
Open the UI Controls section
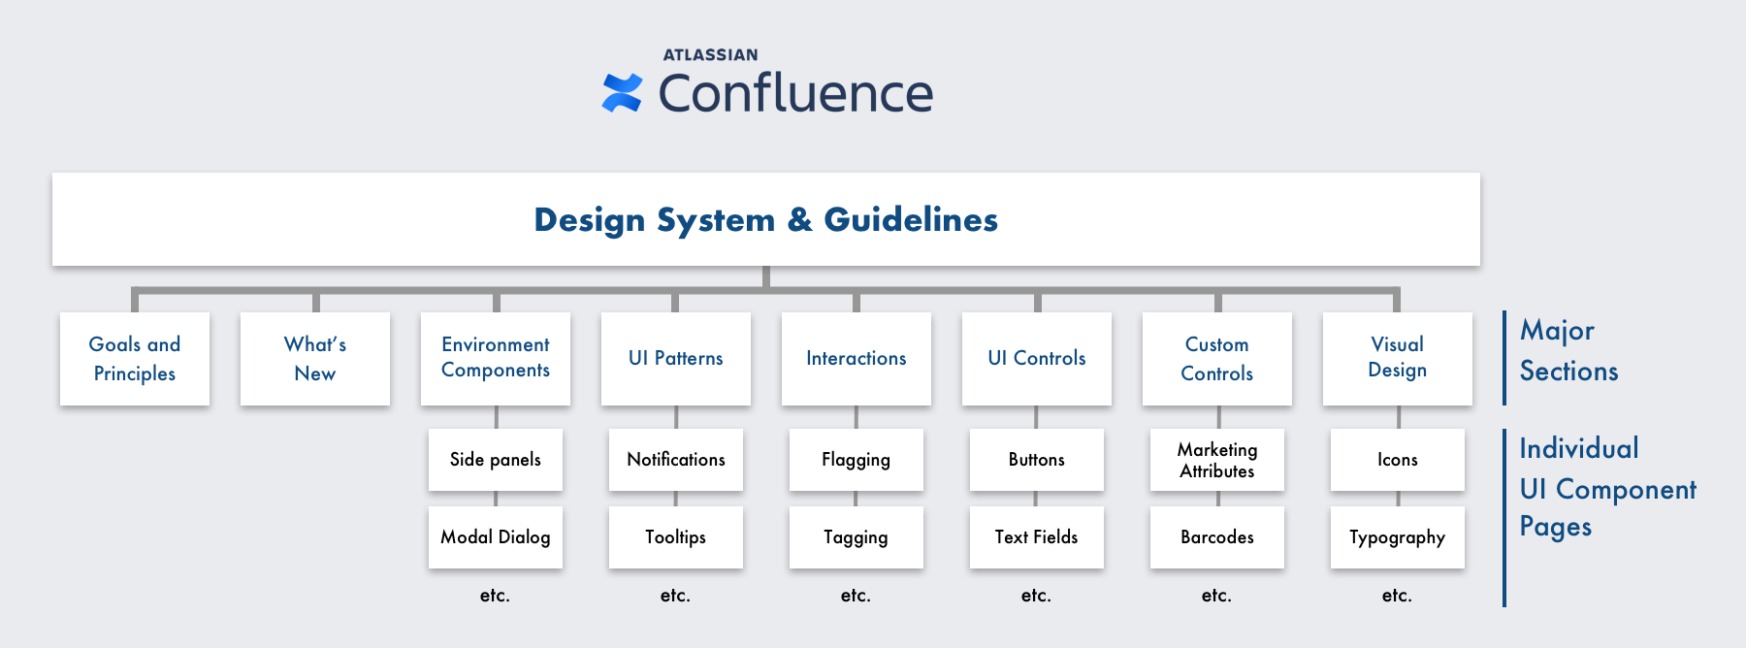coord(1037,359)
